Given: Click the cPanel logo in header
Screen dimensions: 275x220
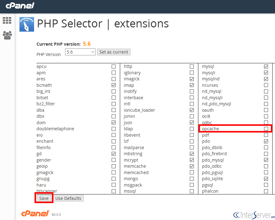Looking at the screenshot, I should [20, 5].
